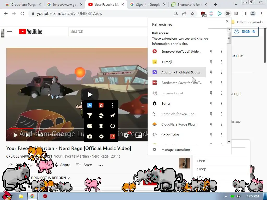The height and width of the screenshot is (200, 267).
Task: Pin the Browser Ghost extension
Action: [211, 93]
